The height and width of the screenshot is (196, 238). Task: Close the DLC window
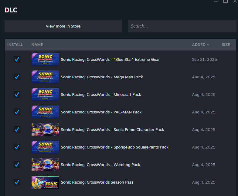coord(235,1)
